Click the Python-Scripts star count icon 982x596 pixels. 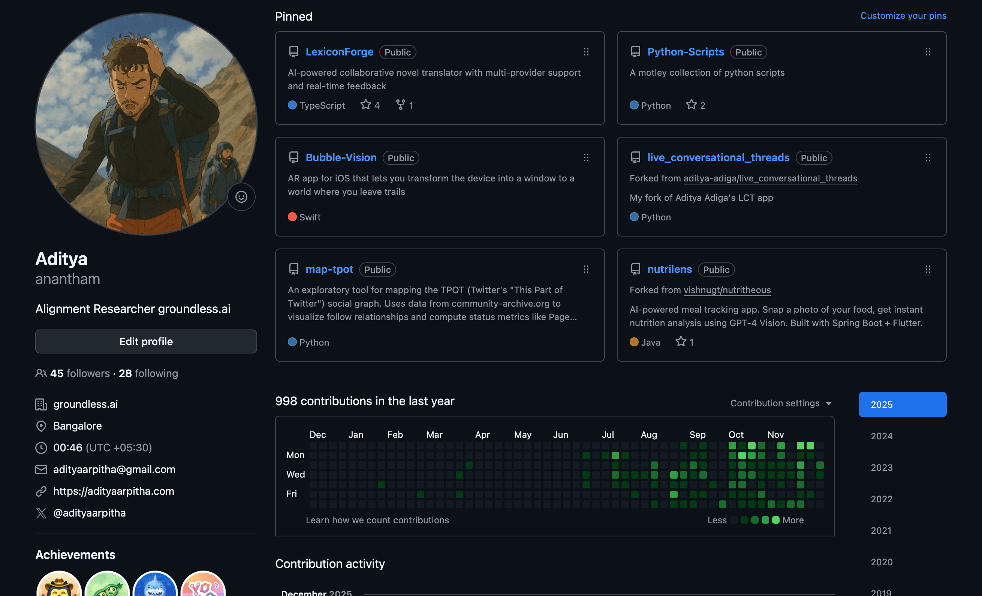click(x=691, y=105)
